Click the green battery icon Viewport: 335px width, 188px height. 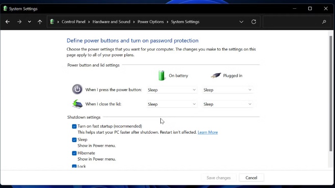point(162,76)
